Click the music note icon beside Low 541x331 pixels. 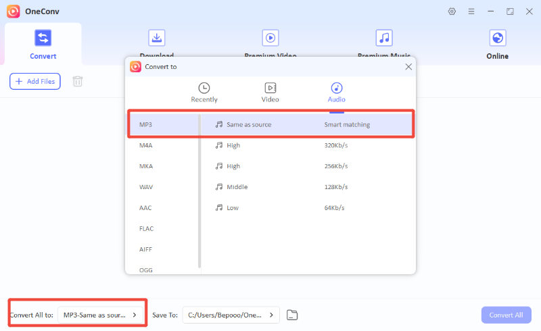click(218, 207)
